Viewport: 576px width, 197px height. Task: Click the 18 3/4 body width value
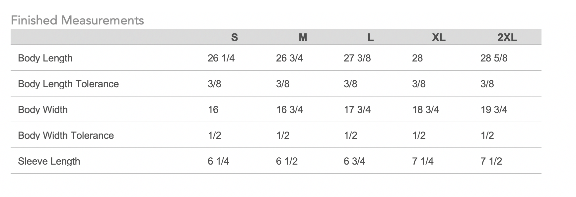click(x=425, y=110)
